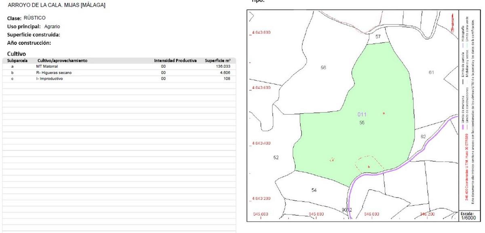The width and height of the screenshot is (485, 233).
Task: Click the 346.000 easting coordinate label
Action: click(x=371, y=214)
